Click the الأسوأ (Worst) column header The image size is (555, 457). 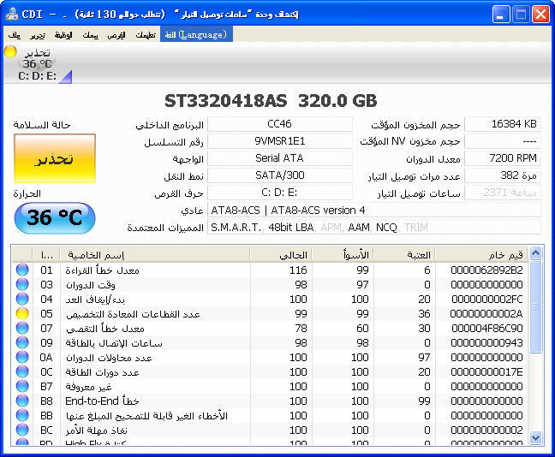(x=343, y=255)
